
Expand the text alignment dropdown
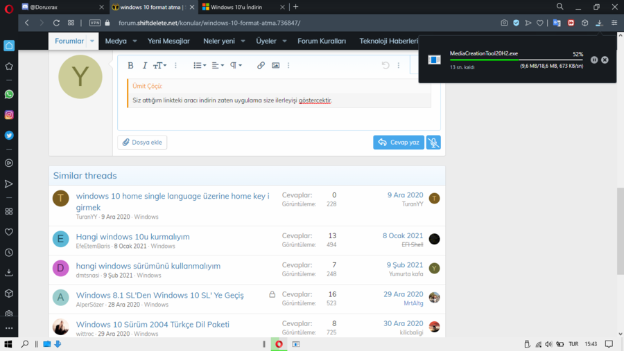[x=218, y=65]
